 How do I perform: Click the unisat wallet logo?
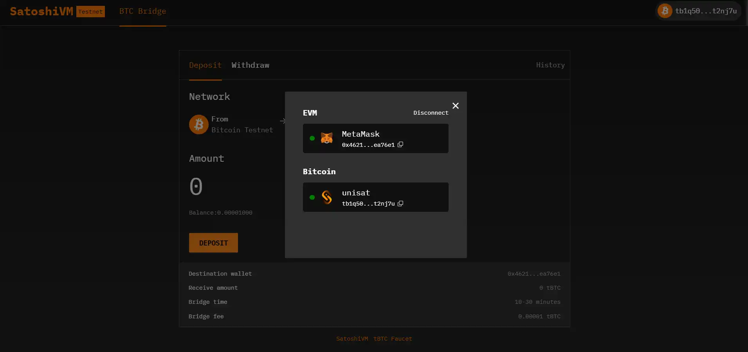pos(326,197)
